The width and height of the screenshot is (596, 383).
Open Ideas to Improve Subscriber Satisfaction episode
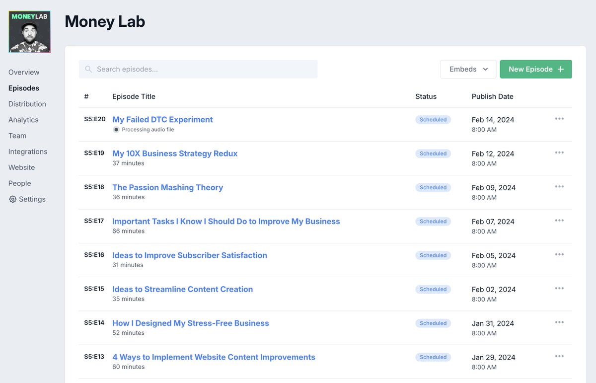click(x=190, y=255)
